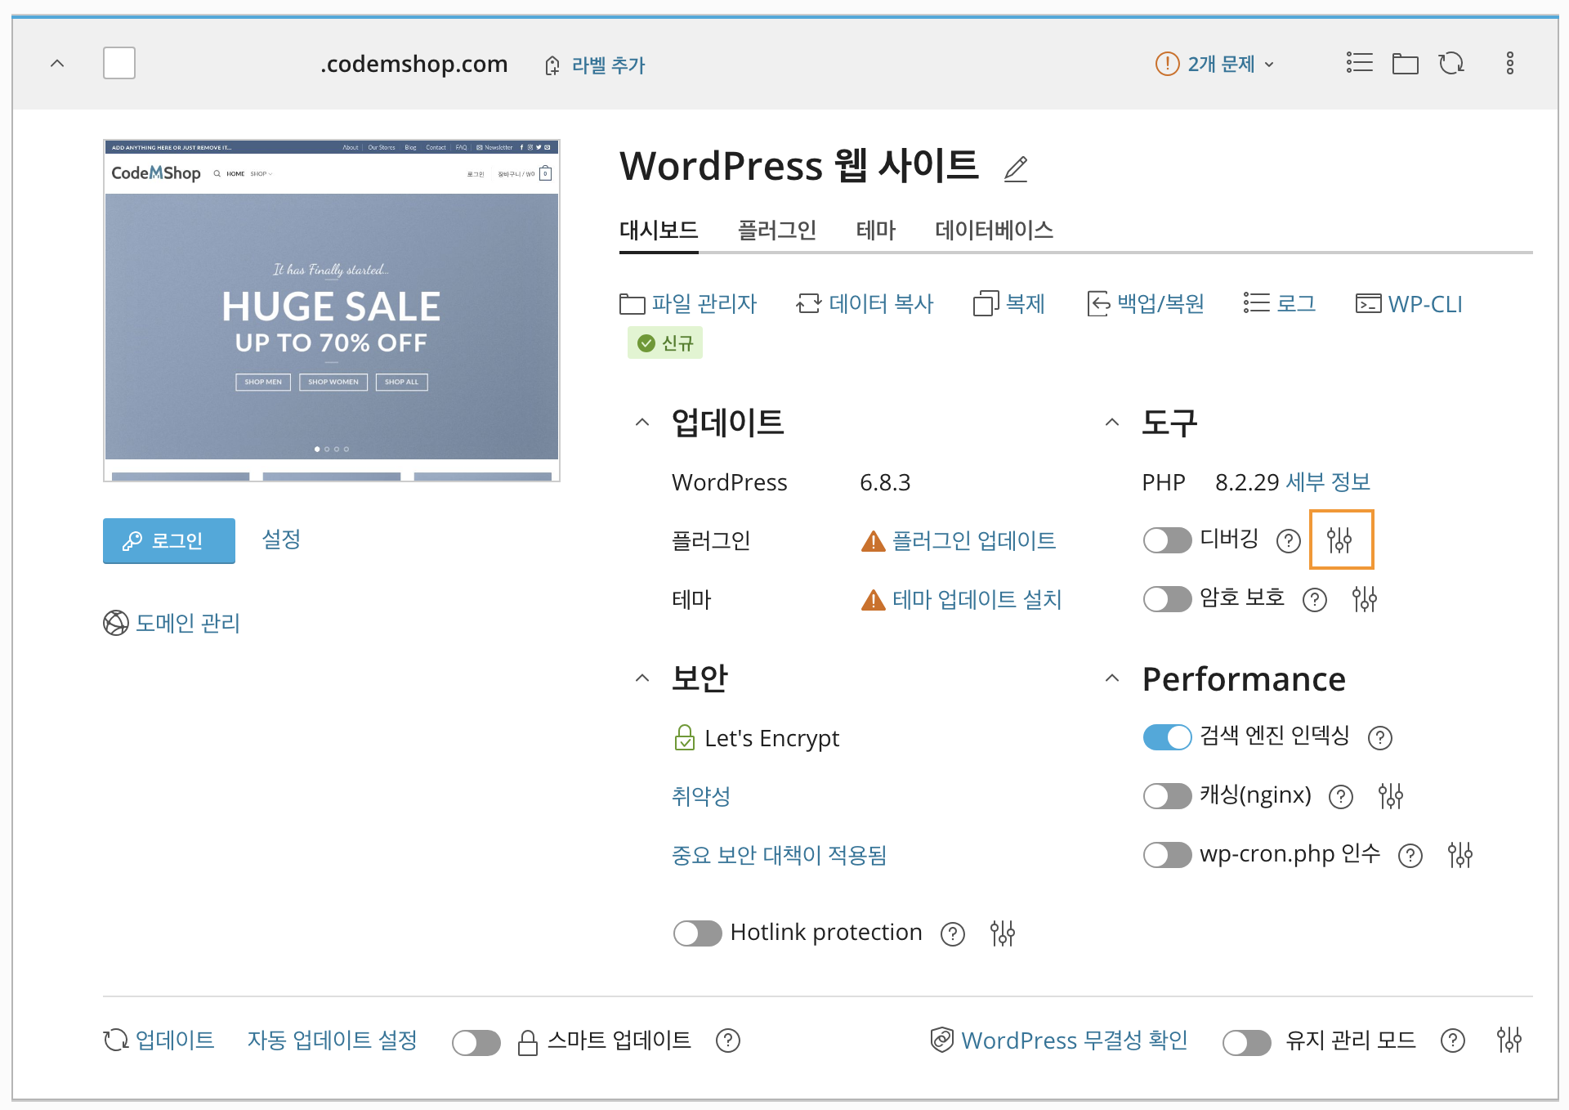Collapse the Performance section chevron

point(1112,678)
